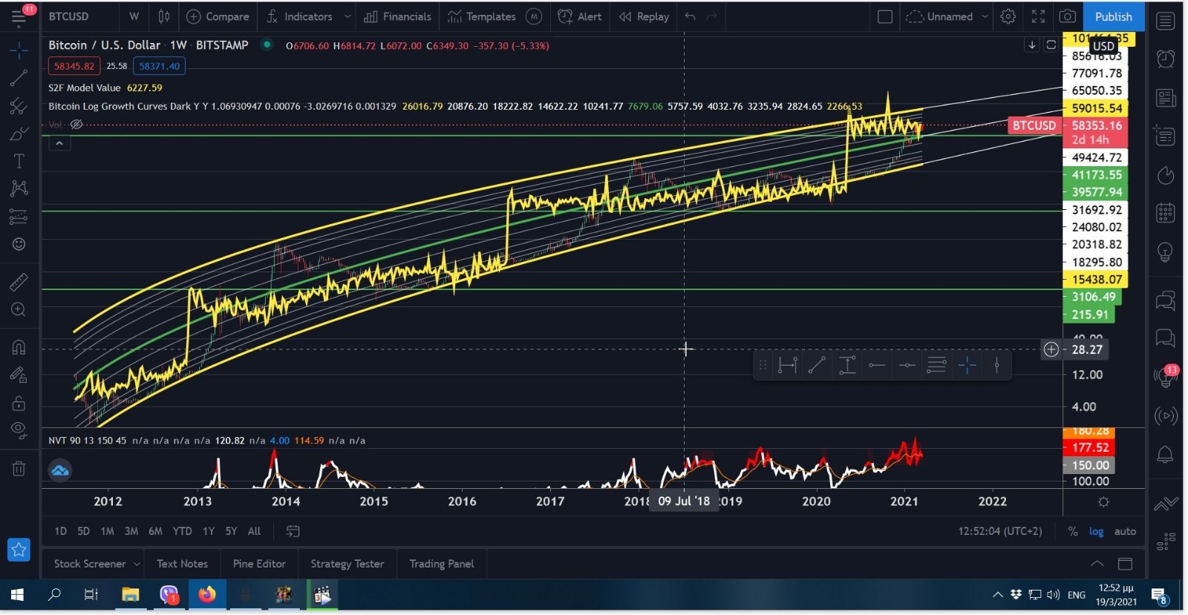The height and width of the screenshot is (615, 1188).
Task: Open prediction and measurement tools
Action: (19, 217)
